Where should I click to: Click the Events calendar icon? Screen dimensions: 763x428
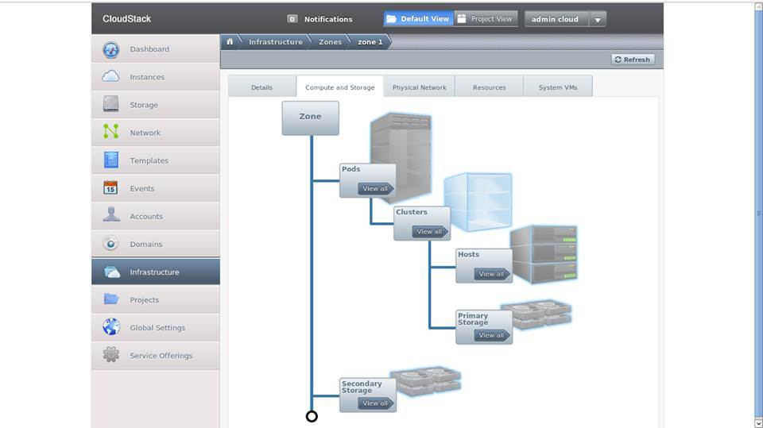pos(110,188)
